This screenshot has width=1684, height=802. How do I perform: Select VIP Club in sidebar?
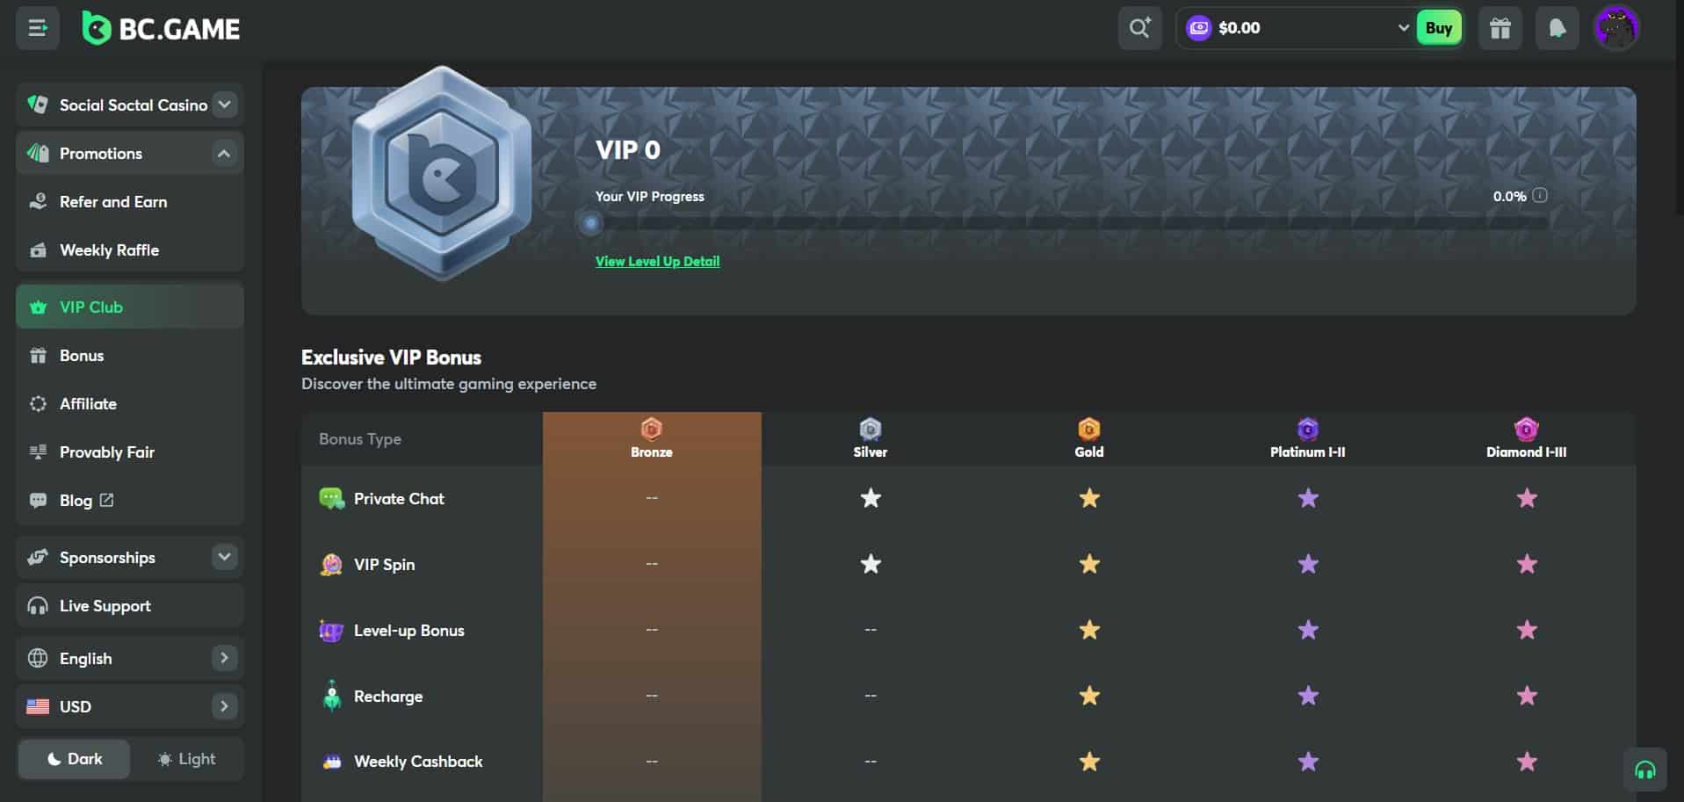pos(130,307)
